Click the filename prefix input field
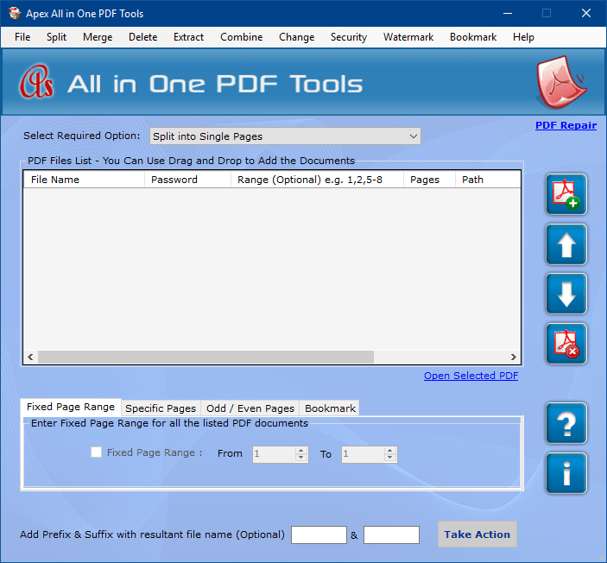The width and height of the screenshot is (607, 563). pos(319,535)
